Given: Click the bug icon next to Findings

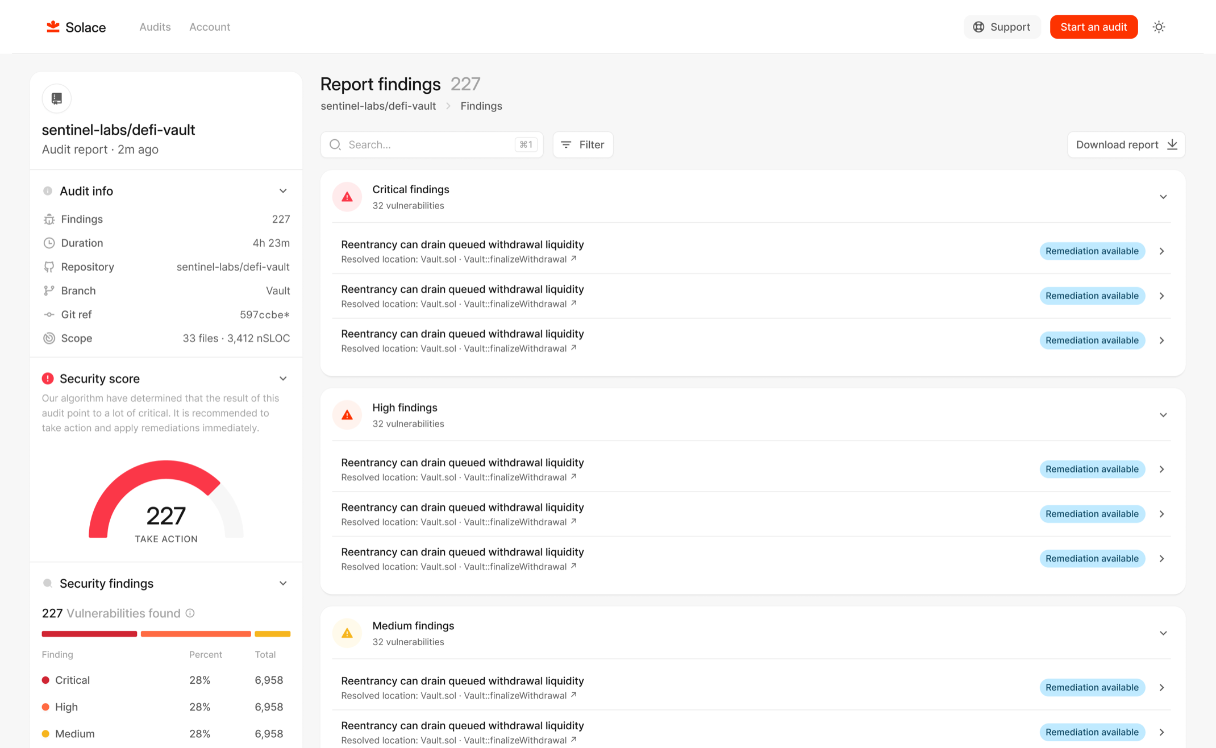Looking at the screenshot, I should 49,219.
